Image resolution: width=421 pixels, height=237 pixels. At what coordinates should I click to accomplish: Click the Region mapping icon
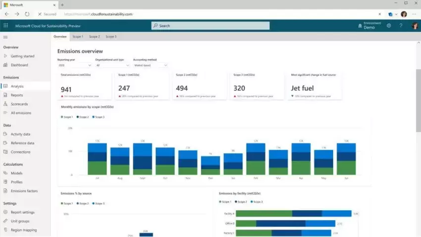(x=5, y=230)
